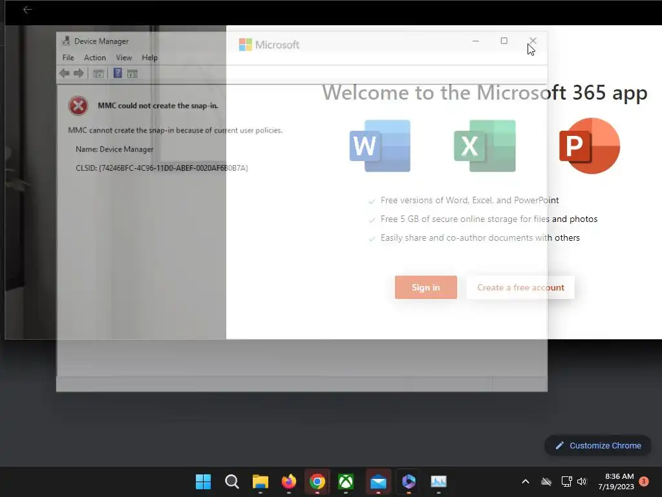
Task: Click the volume speaker tray icon
Action: tap(582, 481)
